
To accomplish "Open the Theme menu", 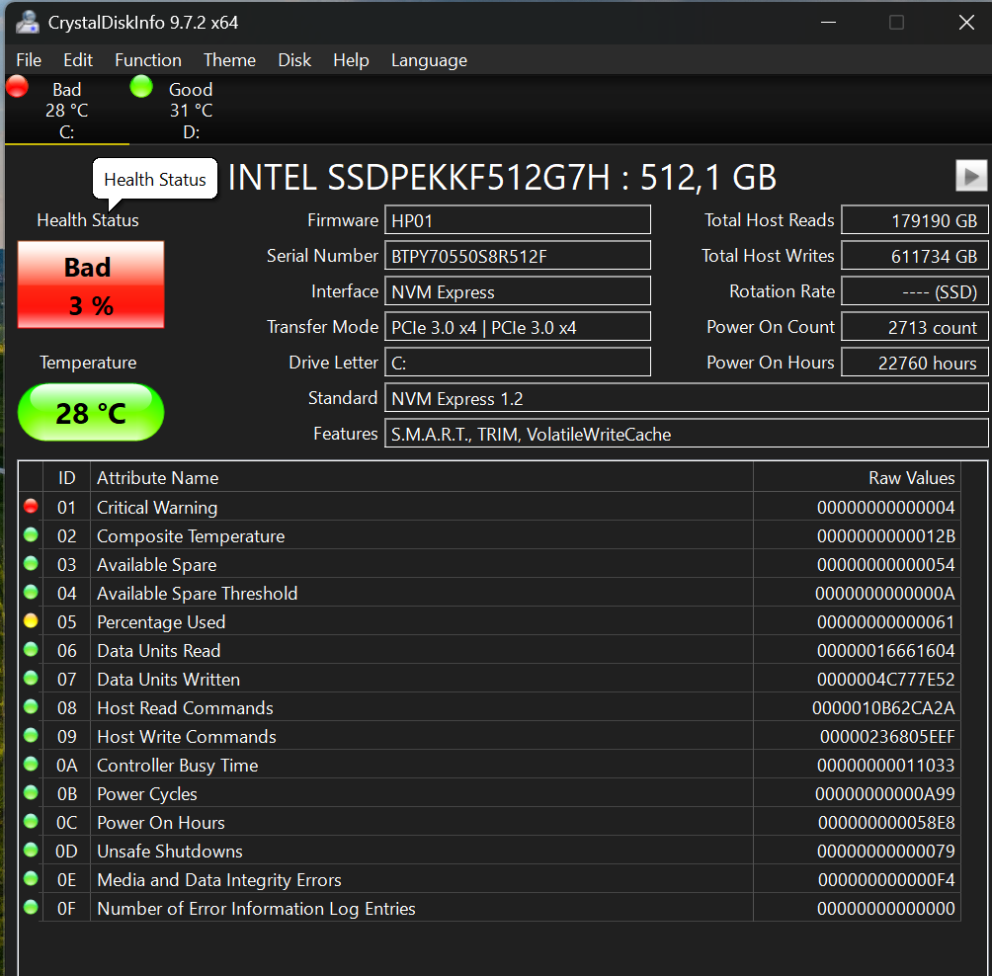I will point(229,60).
